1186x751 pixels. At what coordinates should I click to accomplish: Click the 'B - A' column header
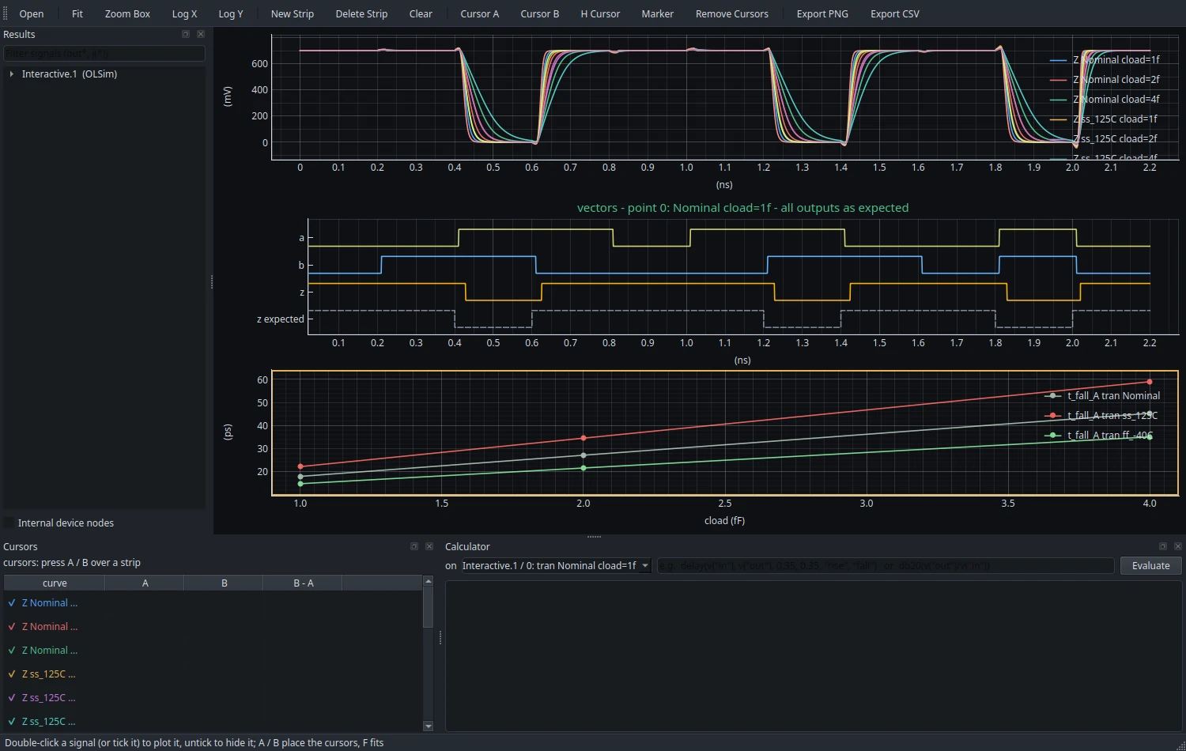[304, 583]
